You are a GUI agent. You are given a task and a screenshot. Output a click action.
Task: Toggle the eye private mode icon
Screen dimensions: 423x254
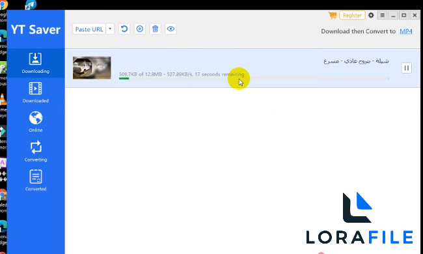pos(171,29)
